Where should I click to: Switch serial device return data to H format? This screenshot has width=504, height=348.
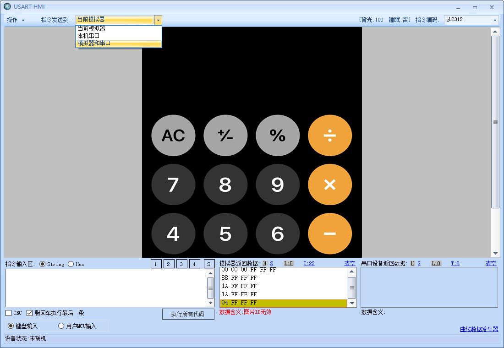click(x=412, y=263)
